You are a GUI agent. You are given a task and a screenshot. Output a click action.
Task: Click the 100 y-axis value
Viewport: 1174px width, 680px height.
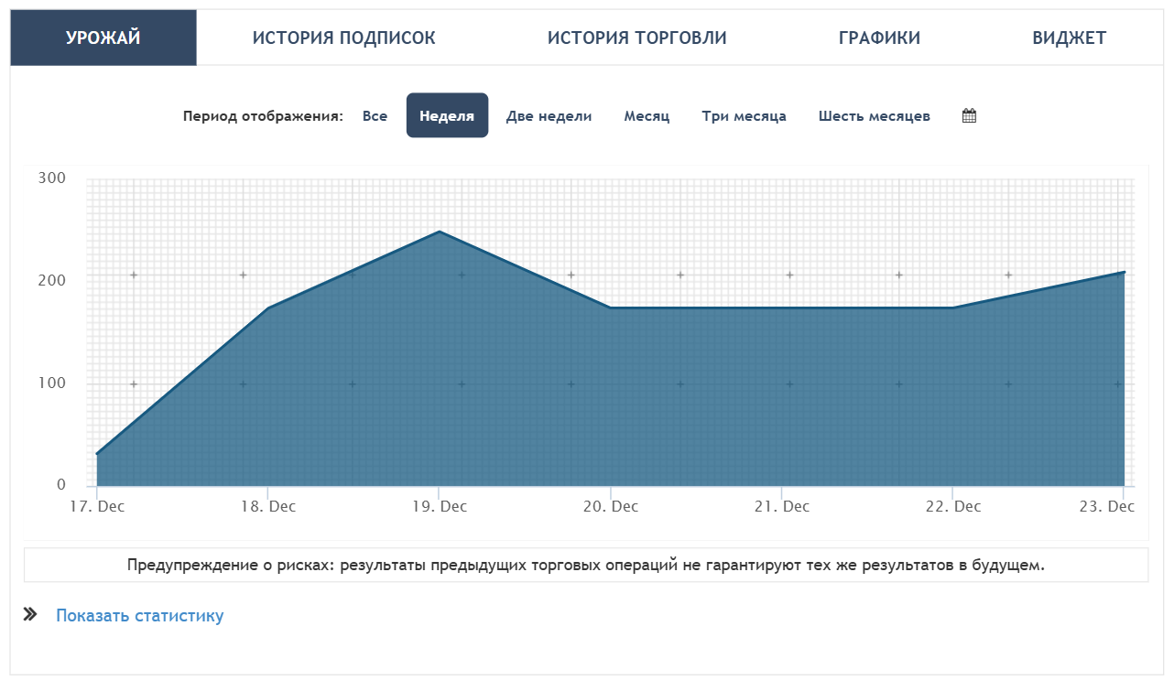click(51, 383)
